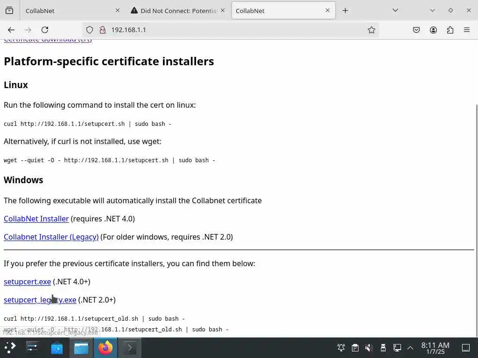Show the insecure connection padlock info

pos(103,30)
